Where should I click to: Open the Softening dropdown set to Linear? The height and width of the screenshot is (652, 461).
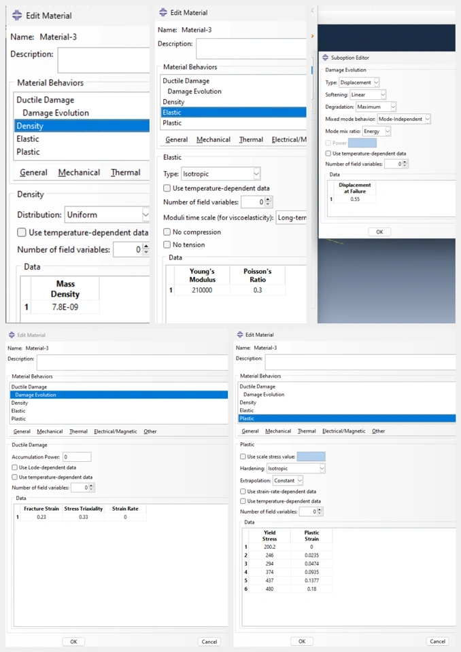368,94
